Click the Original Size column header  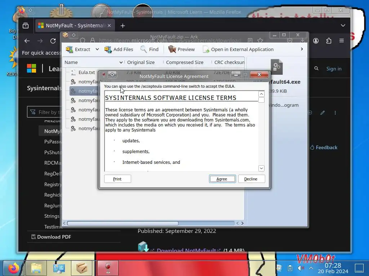pos(141,62)
